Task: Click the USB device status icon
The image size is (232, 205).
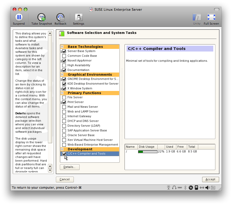Action: click(x=180, y=188)
